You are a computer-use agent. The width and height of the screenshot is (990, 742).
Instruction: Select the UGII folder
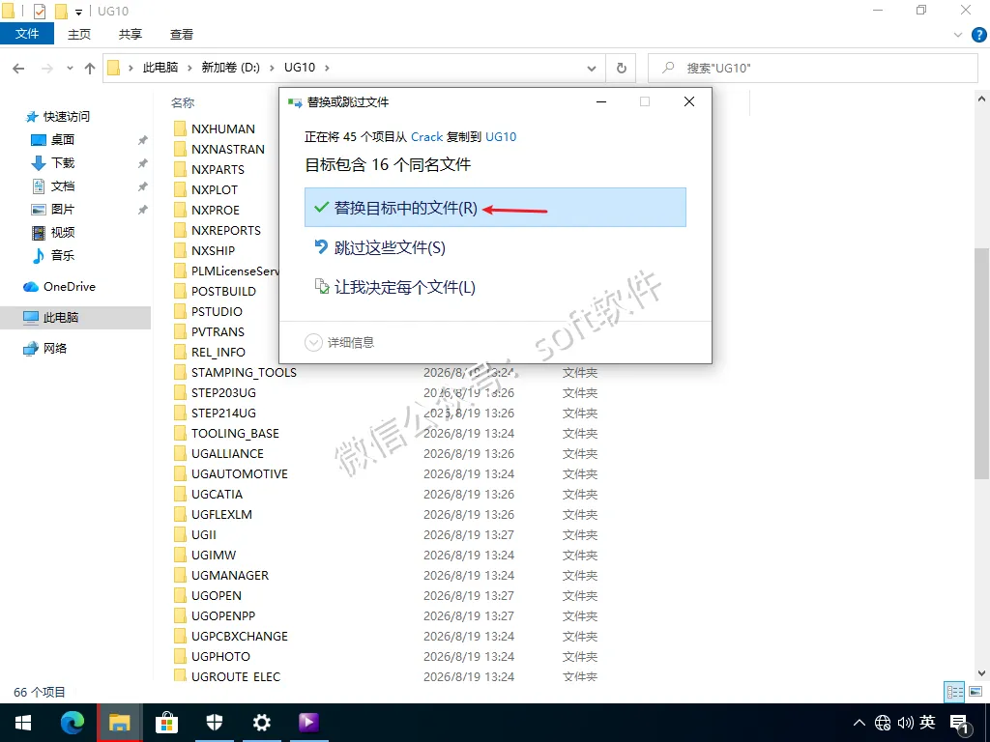203,534
